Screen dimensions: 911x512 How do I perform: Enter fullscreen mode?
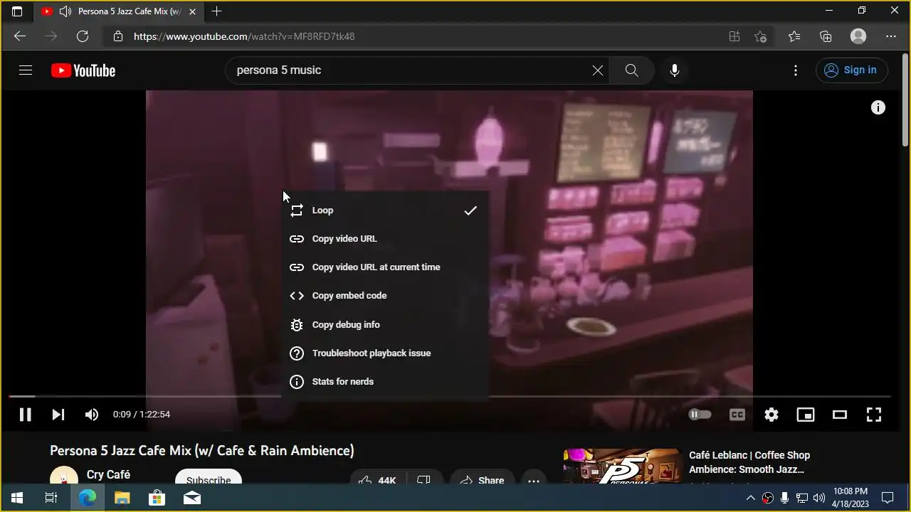874,415
